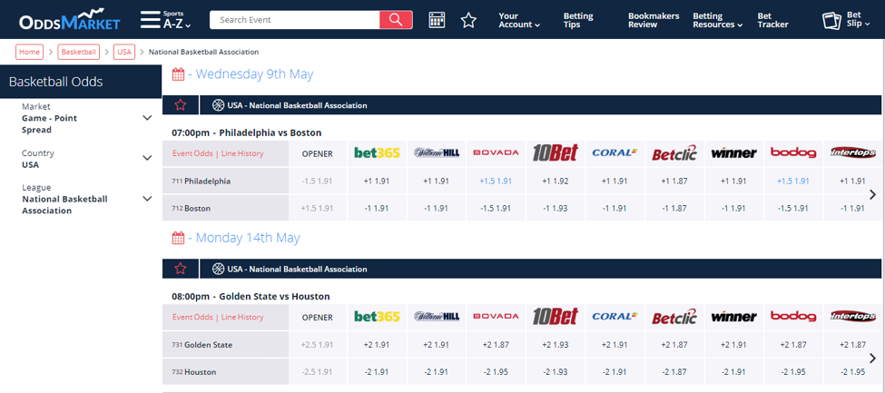This screenshot has width=885, height=393.
Task: Favorite the NBA league under Monday 14th May
Action: click(x=181, y=269)
